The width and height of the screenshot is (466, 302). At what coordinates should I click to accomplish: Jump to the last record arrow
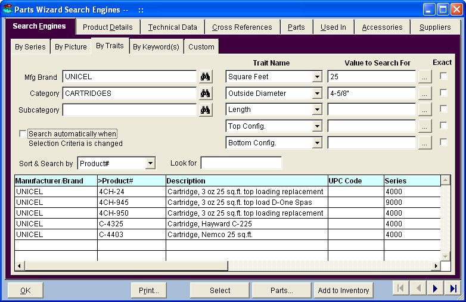[x=453, y=288]
